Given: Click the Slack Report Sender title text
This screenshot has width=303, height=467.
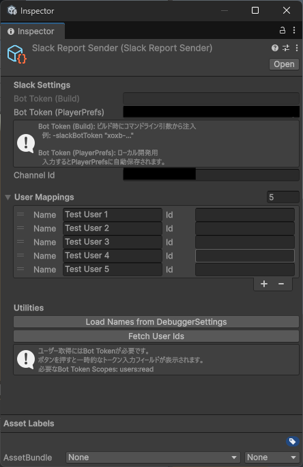Looking at the screenshot, I should [x=122, y=48].
